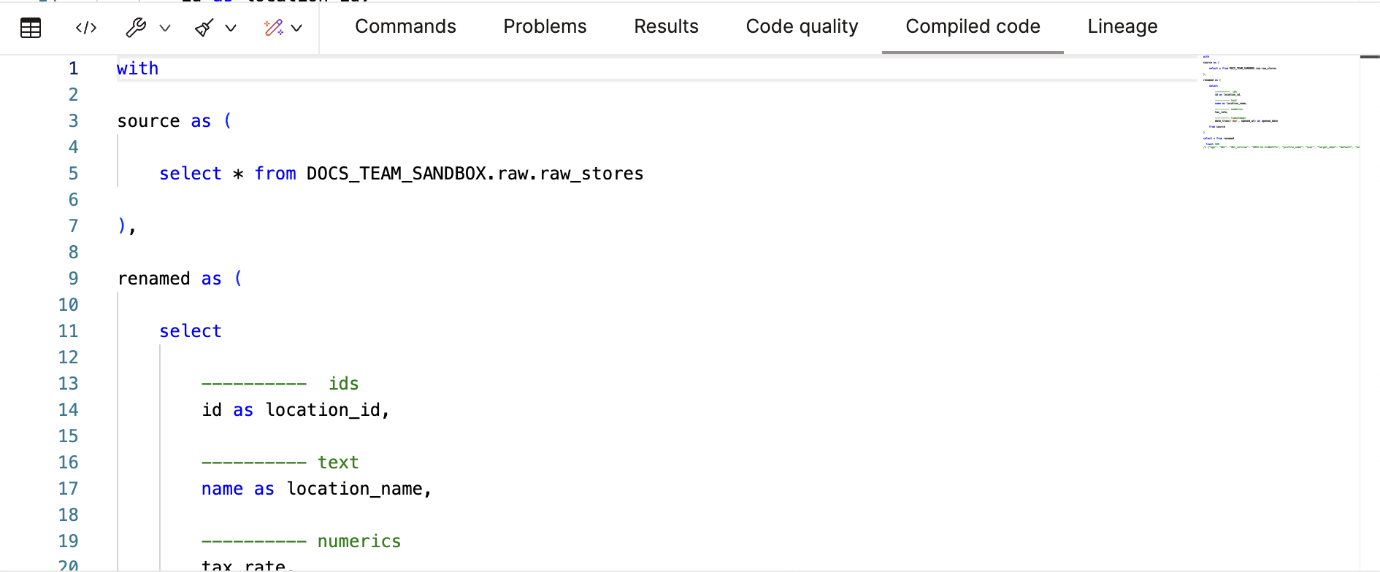Viewport: 1380px width, 572px height.
Task: Place cursor on DOCS_TEAM_SANDBOX.raw.raw_stores text
Action: 473,174
